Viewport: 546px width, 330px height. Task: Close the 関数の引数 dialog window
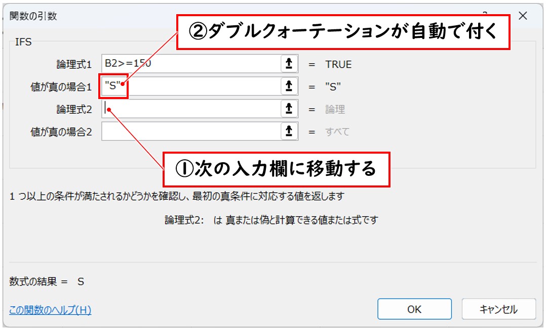coord(523,16)
